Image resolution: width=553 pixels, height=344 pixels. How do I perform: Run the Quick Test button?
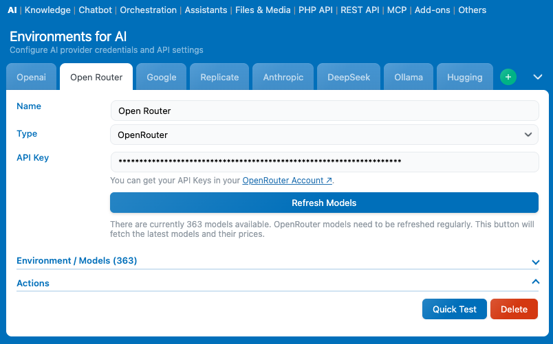click(x=454, y=309)
